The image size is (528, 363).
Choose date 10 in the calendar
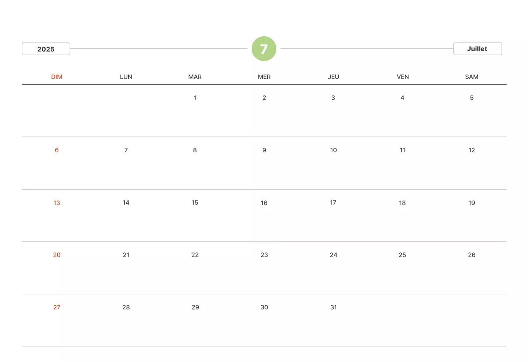click(333, 150)
